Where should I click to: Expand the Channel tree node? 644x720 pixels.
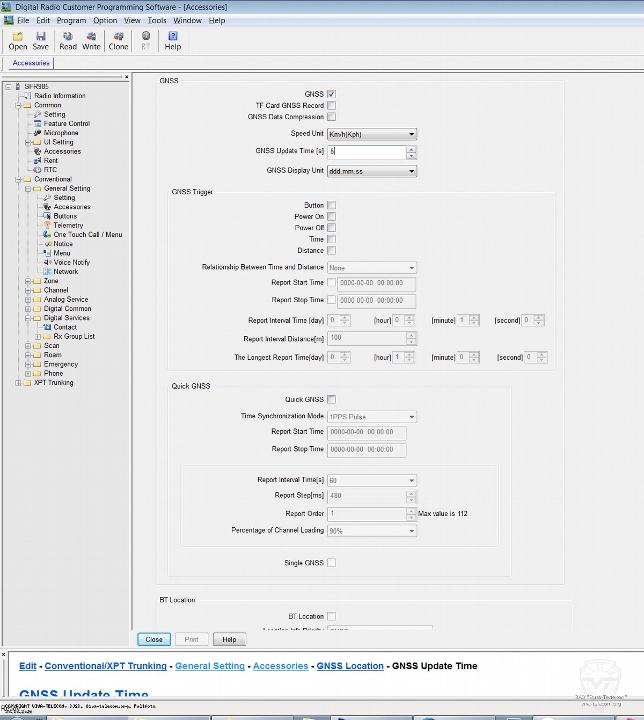[28, 290]
